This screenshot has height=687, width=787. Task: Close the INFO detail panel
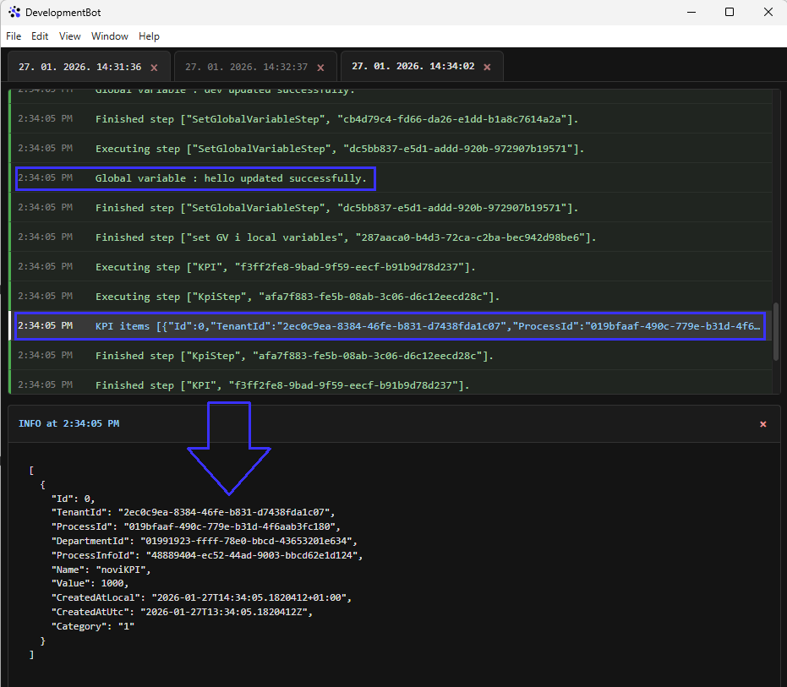[763, 424]
